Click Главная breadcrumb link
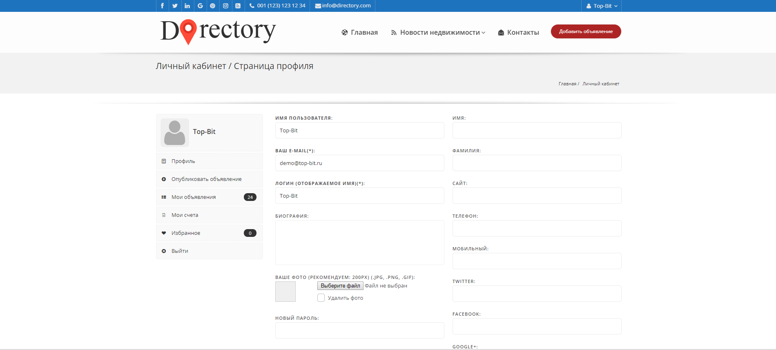 pyautogui.click(x=568, y=84)
